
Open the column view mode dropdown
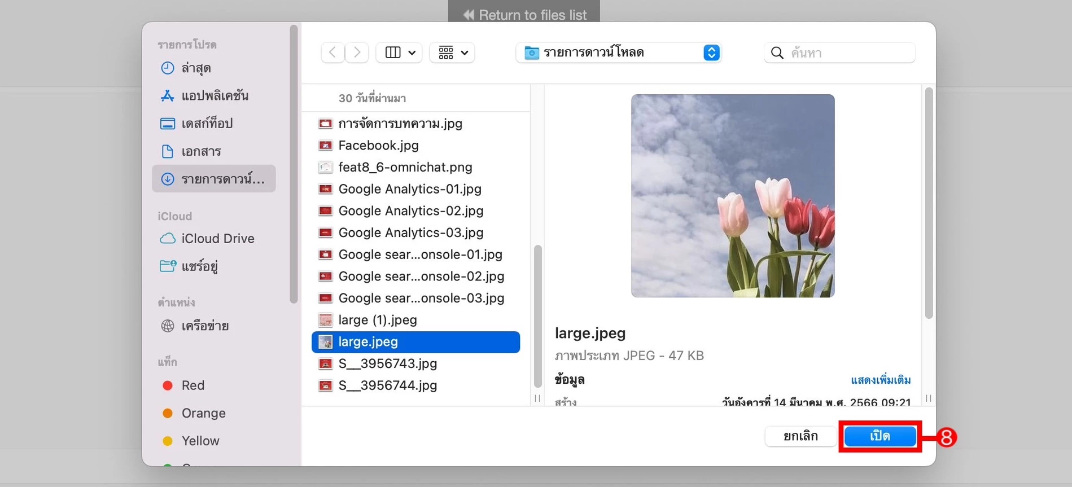(400, 52)
